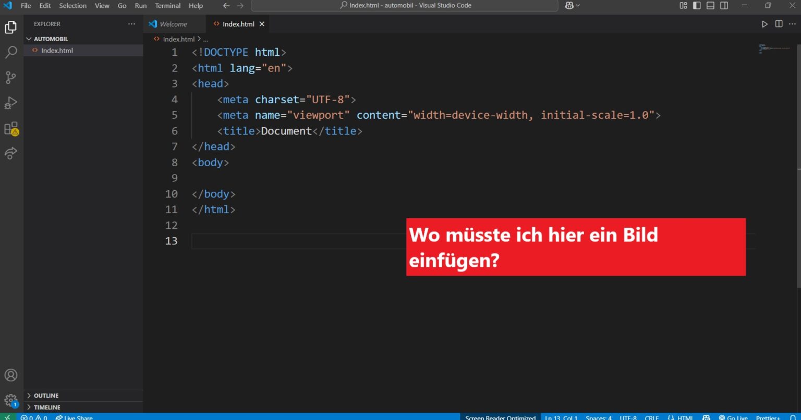
Task: Open the Search panel in the sidebar
Action: click(x=10, y=52)
